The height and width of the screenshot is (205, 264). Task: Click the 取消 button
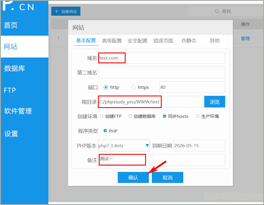168,178
